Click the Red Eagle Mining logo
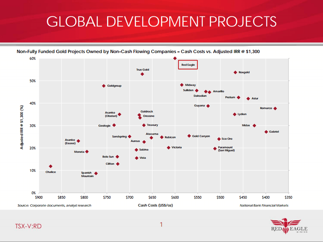 point(289,226)
